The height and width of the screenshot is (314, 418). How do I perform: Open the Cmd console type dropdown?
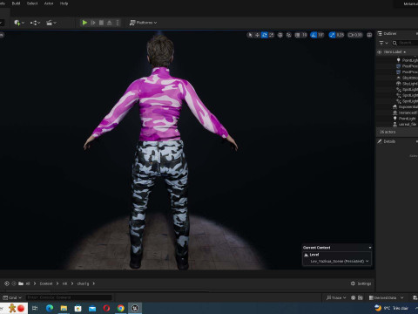point(12,297)
